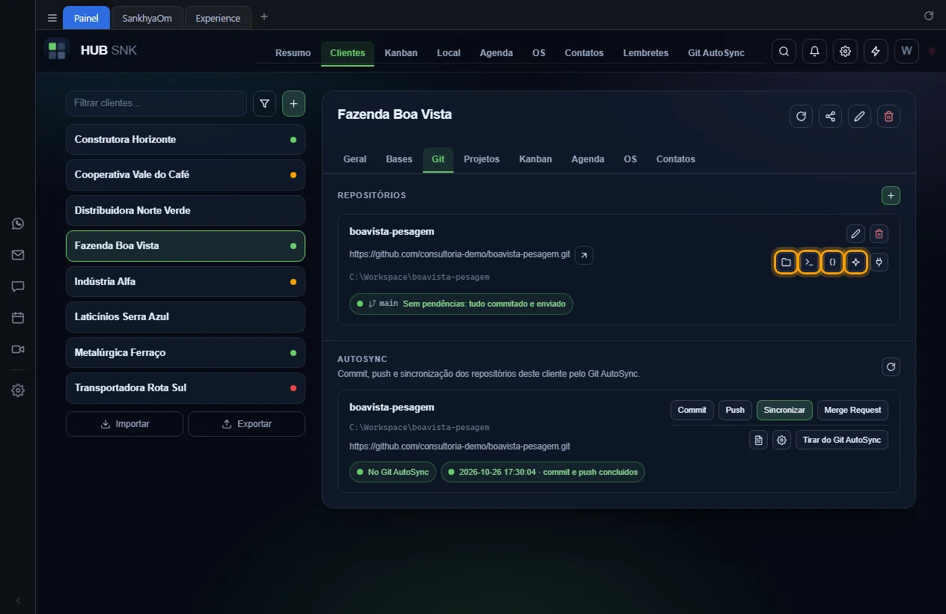The width and height of the screenshot is (946, 614).
Task: Open Git AutoSync navigation item
Action: 716,53
